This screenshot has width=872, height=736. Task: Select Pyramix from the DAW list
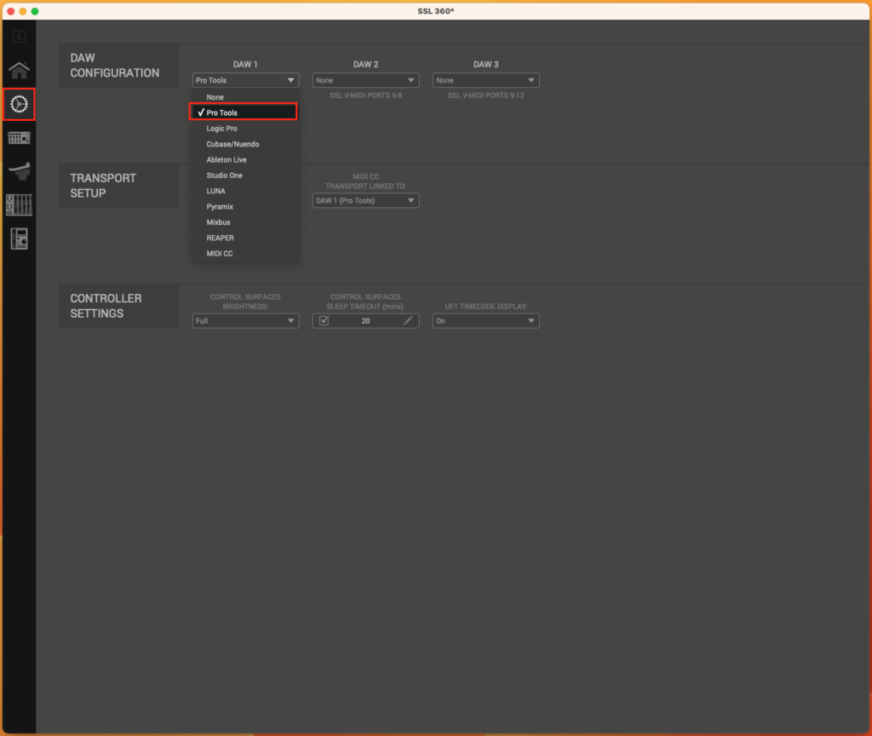coord(245,206)
